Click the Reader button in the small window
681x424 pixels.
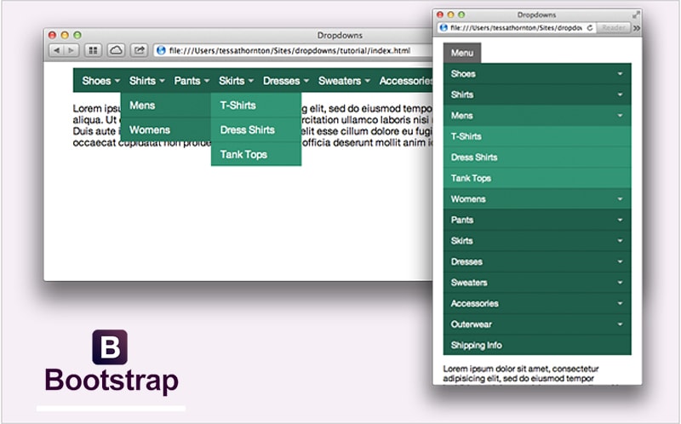pos(613,28)
